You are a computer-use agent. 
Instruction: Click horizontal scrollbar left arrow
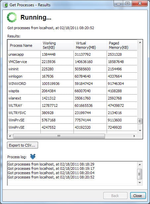click(x=10, y=136)
